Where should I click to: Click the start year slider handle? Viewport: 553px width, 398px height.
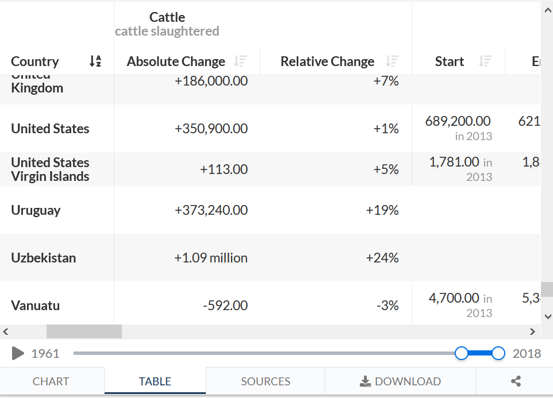461,353
